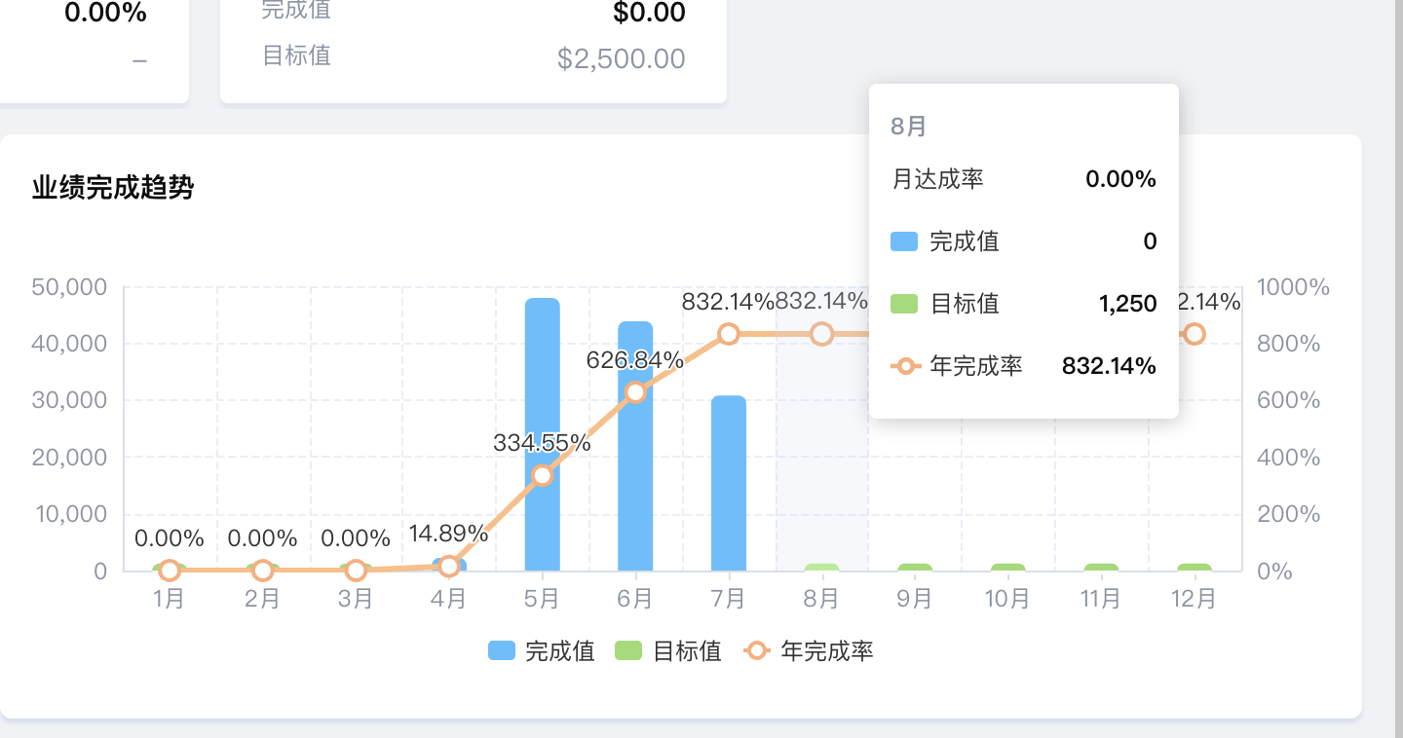Click the 8月 heading in tooltip
The height and width of the screenshot is (738, 1403).
coord(909,127)
